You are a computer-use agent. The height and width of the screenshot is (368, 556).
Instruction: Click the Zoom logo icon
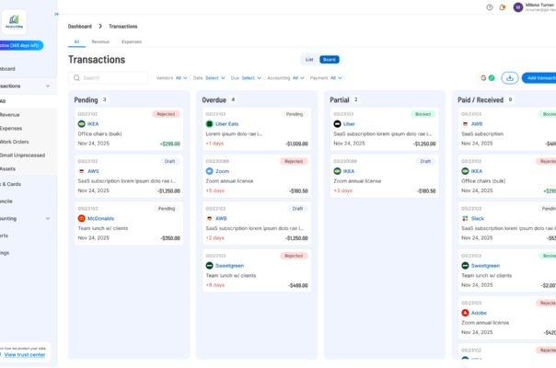[210, 171]
